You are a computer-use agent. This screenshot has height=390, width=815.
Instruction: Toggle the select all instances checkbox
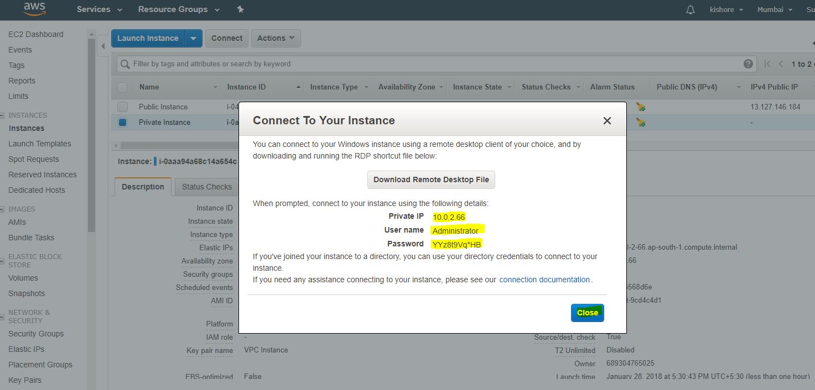[x=122, y=87]
